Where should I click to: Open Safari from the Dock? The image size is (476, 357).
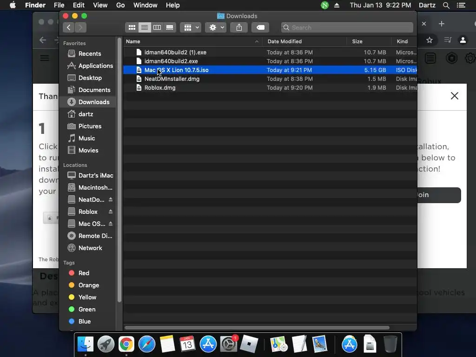(x=147, y=344)
